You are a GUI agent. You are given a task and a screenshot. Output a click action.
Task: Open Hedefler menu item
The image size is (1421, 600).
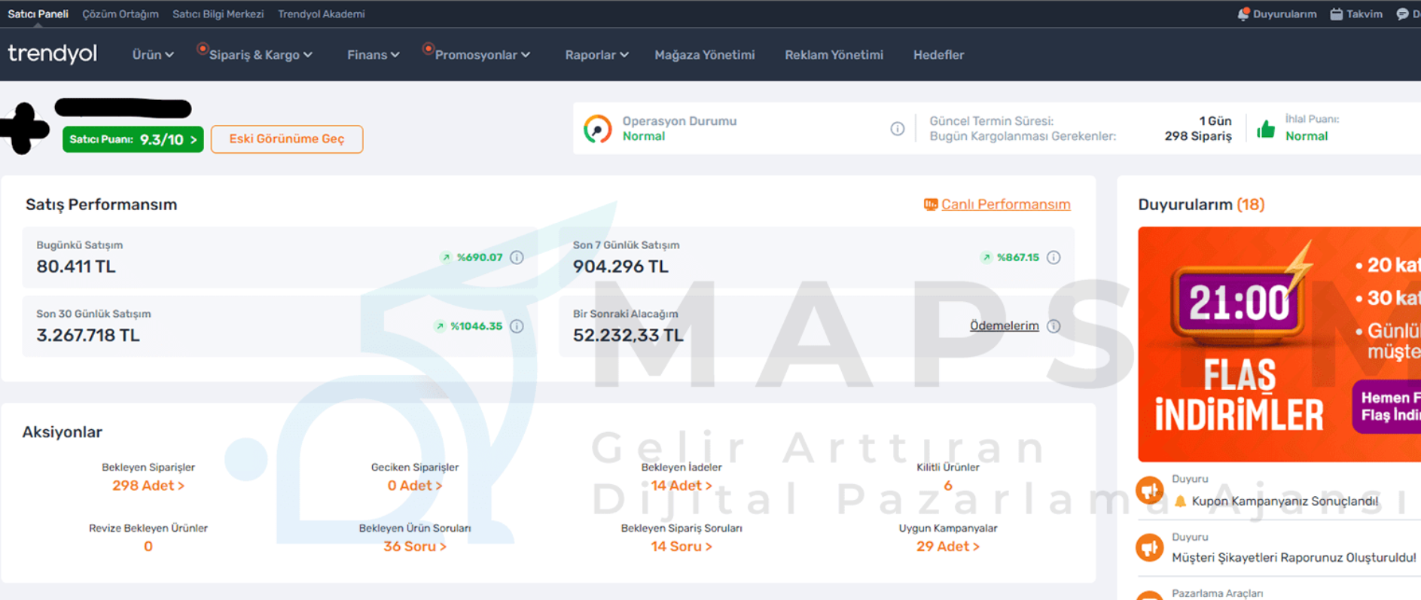[x=938, y=55]
